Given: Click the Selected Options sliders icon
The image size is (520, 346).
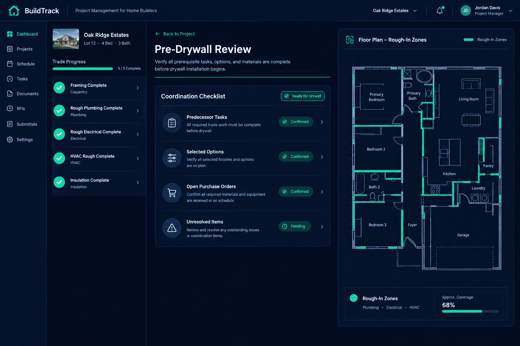Looking at the screenshot, I should click(172, 158).
